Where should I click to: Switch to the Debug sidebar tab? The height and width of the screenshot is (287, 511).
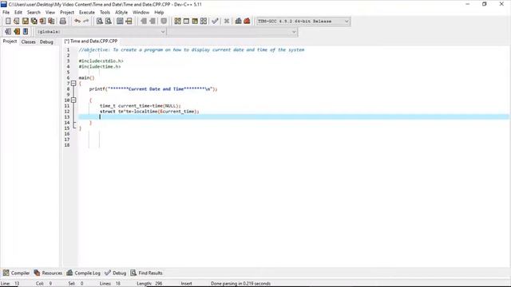pyautogui.click(x=46, y=41)
